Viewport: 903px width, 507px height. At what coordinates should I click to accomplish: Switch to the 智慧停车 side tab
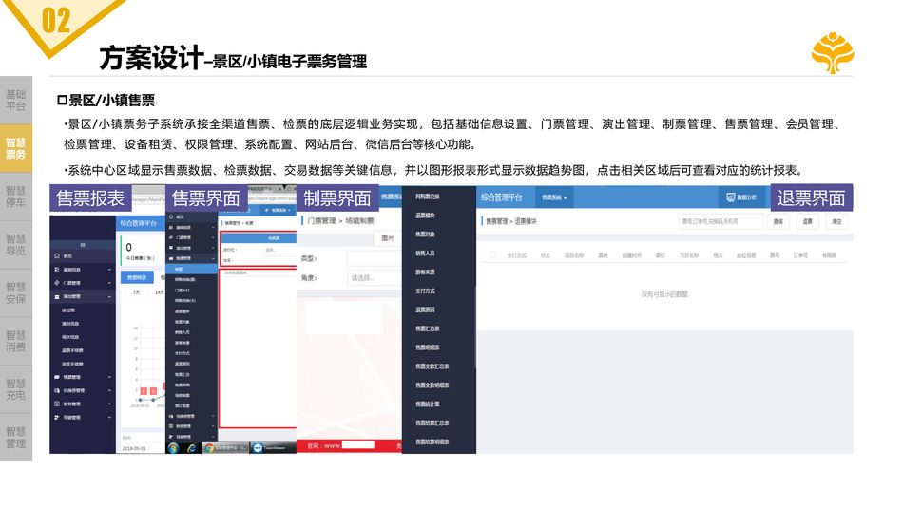coord(16,197)
